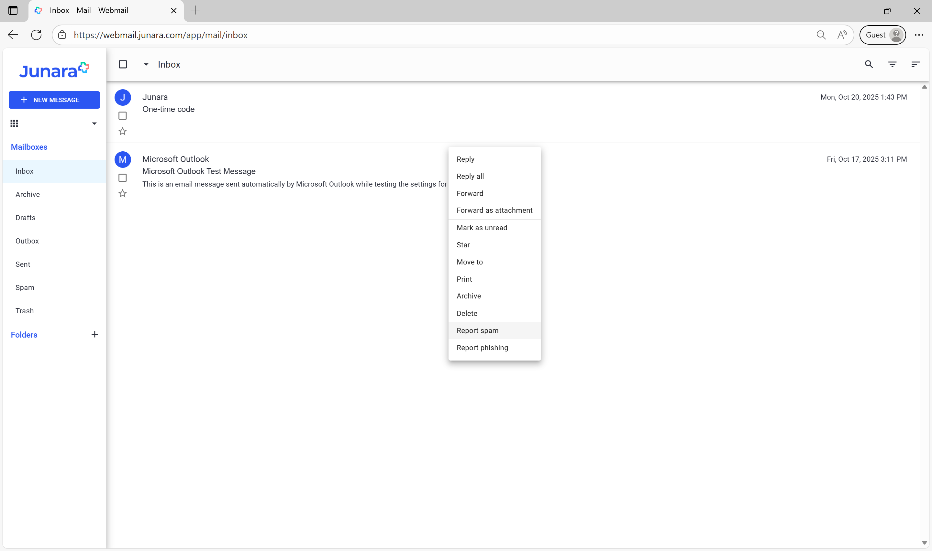The image size is (932, 551).
Task: Open the search magnifier in mail toolbar
Action: (869, 64)
